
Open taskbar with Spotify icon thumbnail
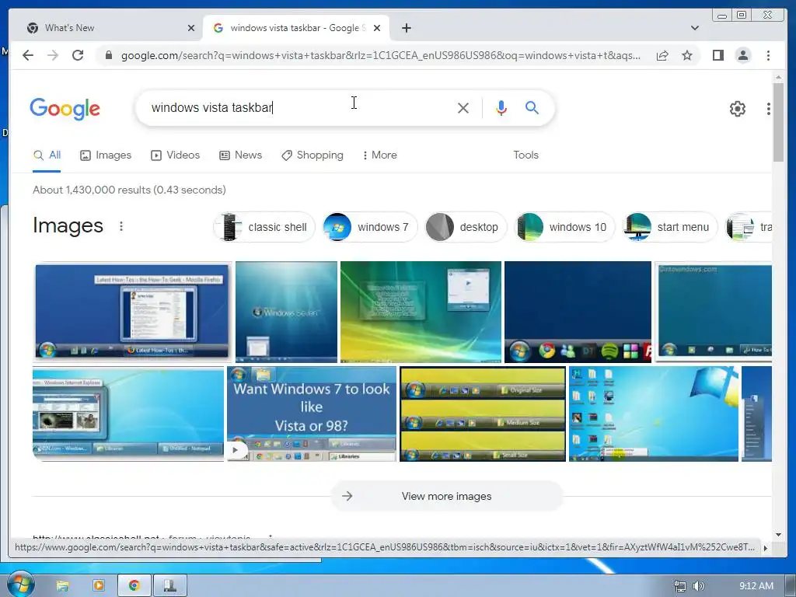[x=578, y=312]
